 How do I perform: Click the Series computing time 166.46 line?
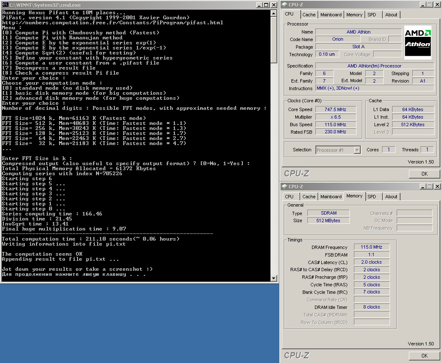(52, 214)
